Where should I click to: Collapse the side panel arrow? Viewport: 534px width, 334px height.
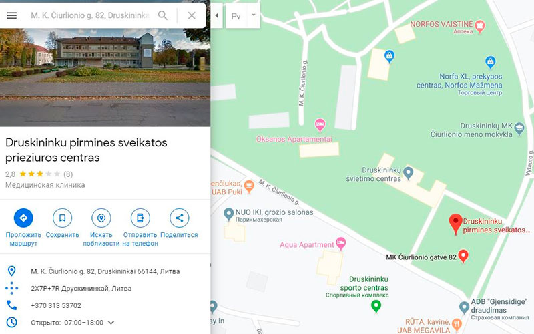(x=216, y=15)
